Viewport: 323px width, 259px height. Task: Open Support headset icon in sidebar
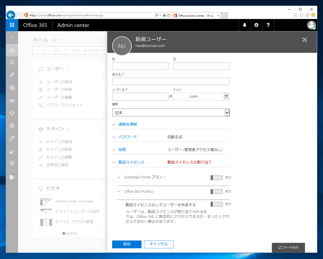(x=12, y=113)
